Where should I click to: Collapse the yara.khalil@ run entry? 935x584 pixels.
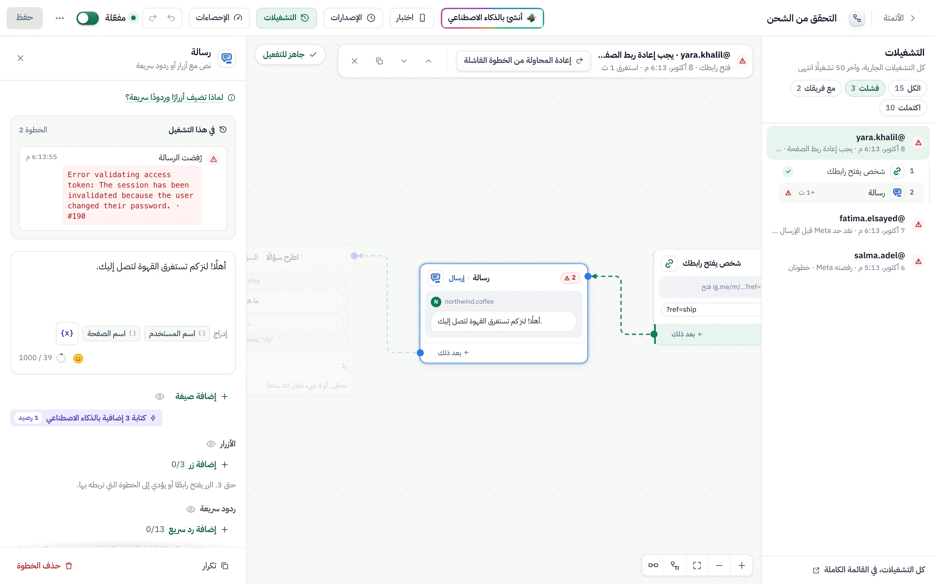pos(848,142)
